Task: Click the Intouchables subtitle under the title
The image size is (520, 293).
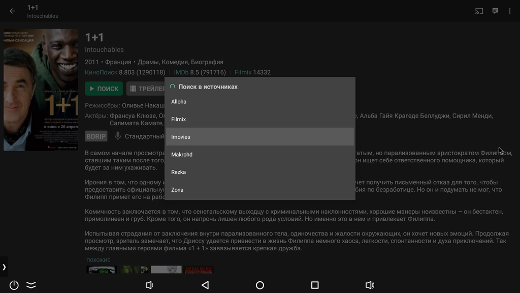Action: [x=104, y=50]
